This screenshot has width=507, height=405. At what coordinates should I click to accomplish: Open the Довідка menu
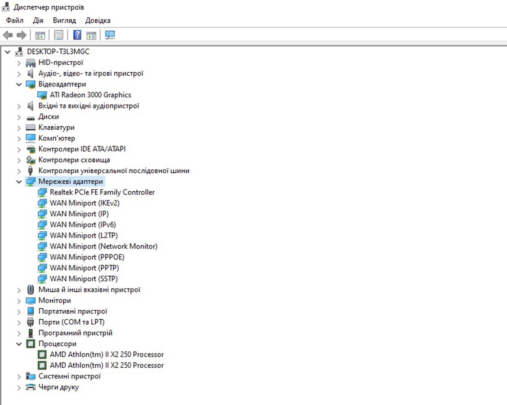click(x=98, y=20)
